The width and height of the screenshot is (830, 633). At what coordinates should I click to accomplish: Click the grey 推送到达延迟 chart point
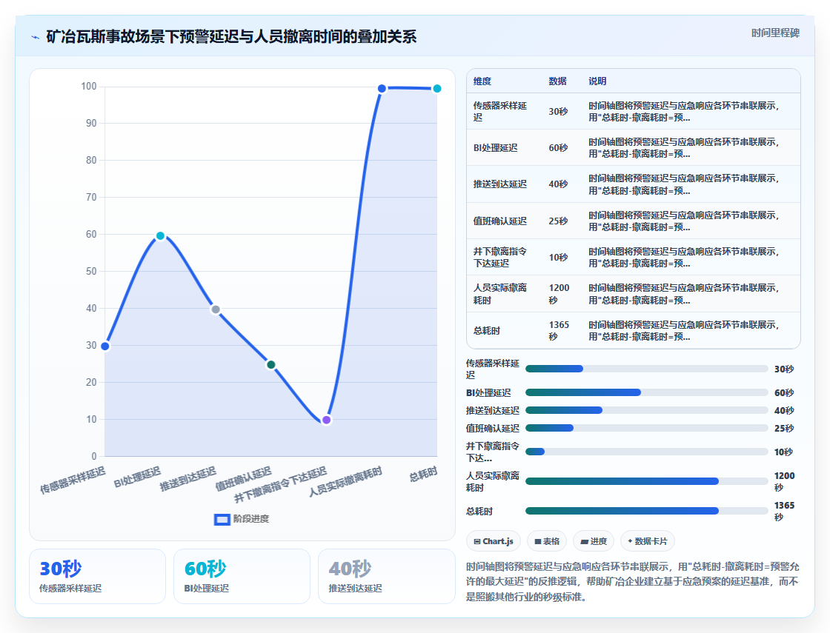[x=216, y=309]
